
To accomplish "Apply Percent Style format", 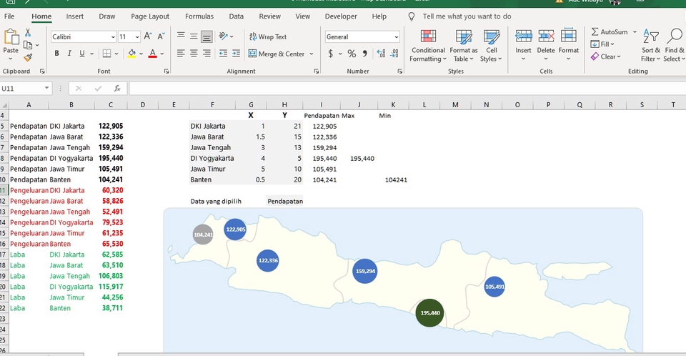I will pyautogui.click(x=352, y=54).
